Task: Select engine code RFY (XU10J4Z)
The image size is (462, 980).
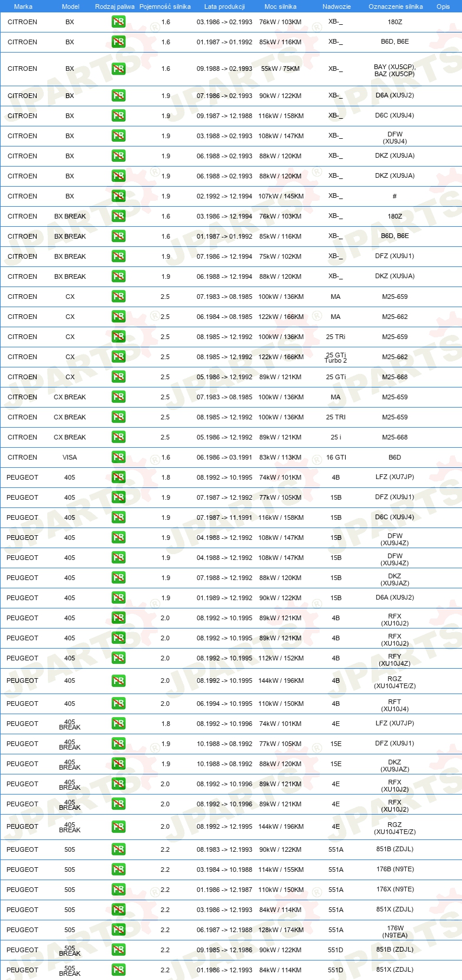Action: (x=395, y=660)
